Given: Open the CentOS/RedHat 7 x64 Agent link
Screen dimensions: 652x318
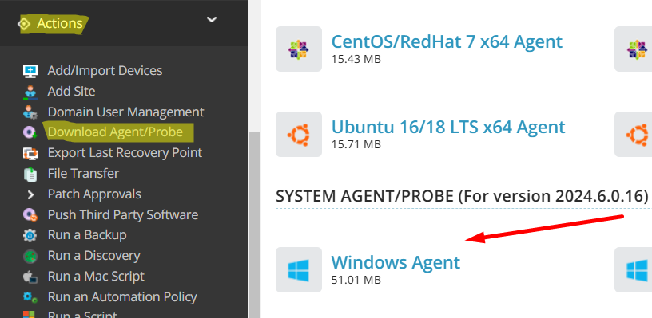Looking at the screenshot, I should (x=447, y=41).
